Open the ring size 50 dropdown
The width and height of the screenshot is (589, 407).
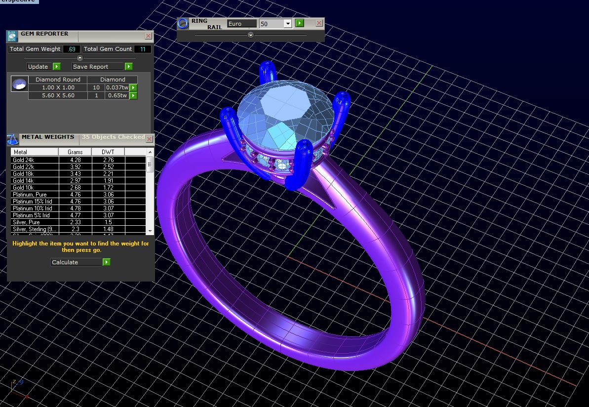288,24
